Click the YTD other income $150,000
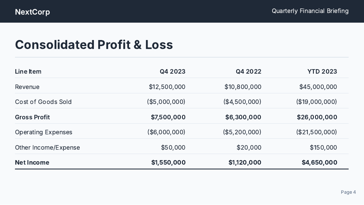This screenshot has height=205, width=364. [x=323, y=148]
